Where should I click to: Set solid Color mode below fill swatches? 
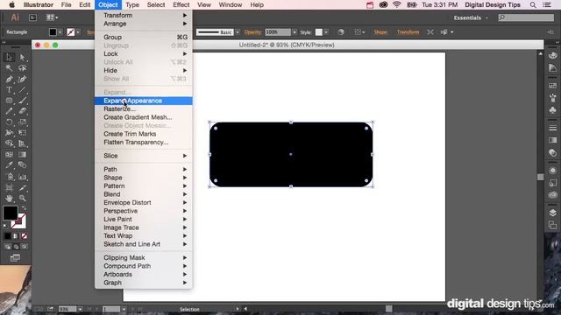7,236
